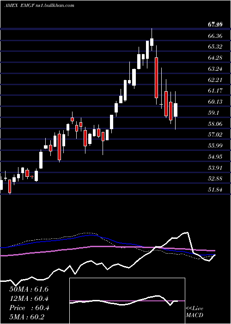Select the 55.99 price axis label
The image size is (231, 324).
pos(215,146)
